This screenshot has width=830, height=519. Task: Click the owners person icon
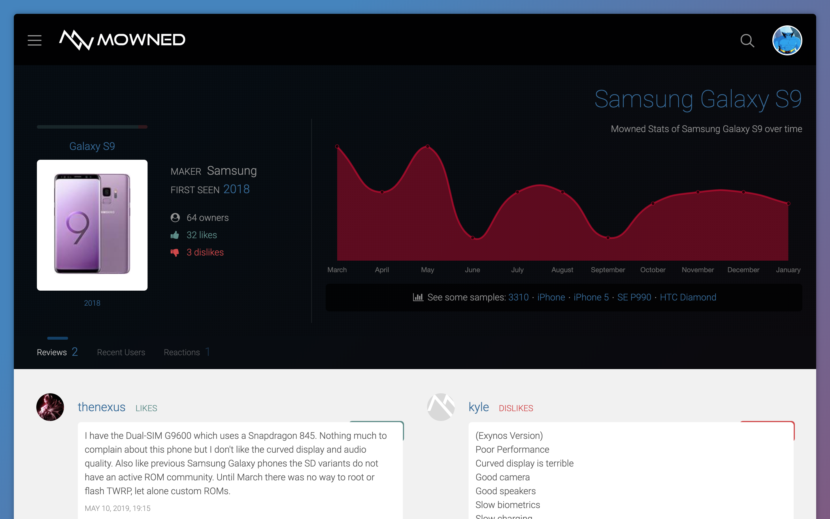pyautogui.click(x=175, y=218)
